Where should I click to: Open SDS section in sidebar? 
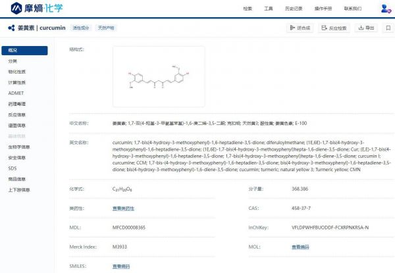click(x=12, y=168)
